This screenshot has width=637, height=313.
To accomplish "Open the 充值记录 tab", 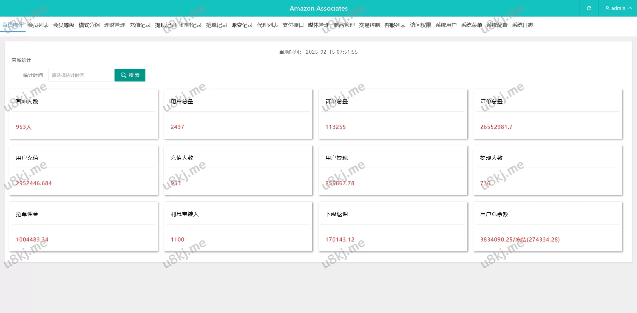I will tap(140, 25).
